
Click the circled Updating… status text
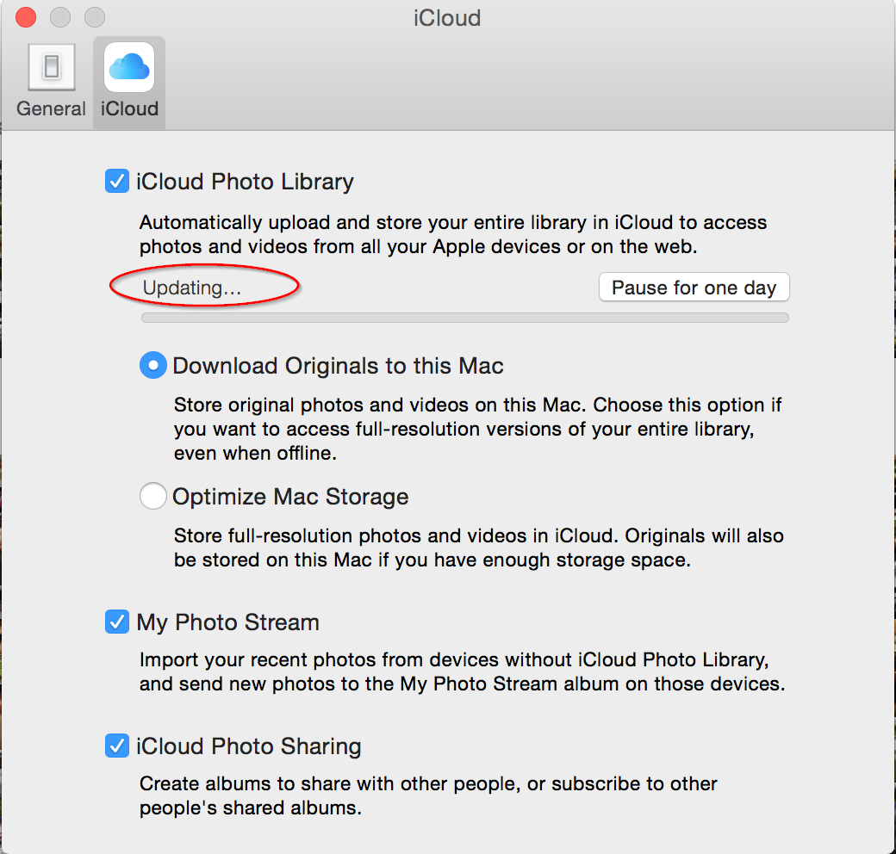[192, 288]
